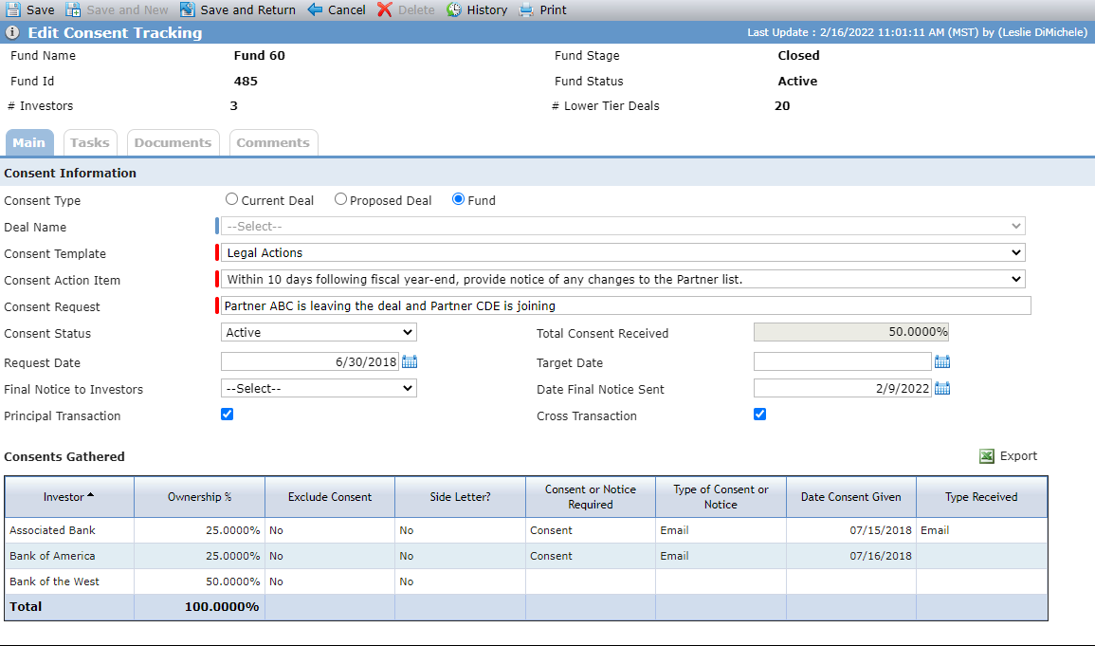
Task: Click the Save and Return label
Action: 247,9
